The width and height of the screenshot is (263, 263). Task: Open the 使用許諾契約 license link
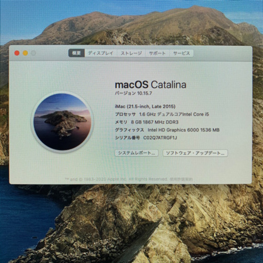tap(181, 179)
